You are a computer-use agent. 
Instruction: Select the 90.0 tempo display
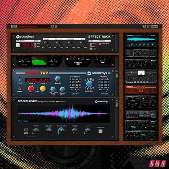tap(27, 45)
